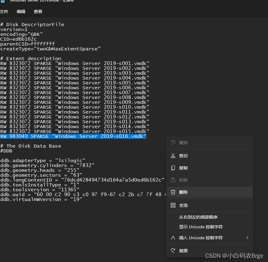
Task: Click the extent line for 2019-s006.vmdk
Action: coord(75,88)
